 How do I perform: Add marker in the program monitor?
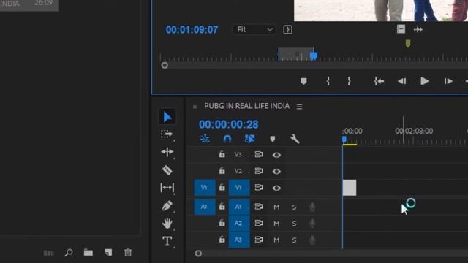(303, 81)
